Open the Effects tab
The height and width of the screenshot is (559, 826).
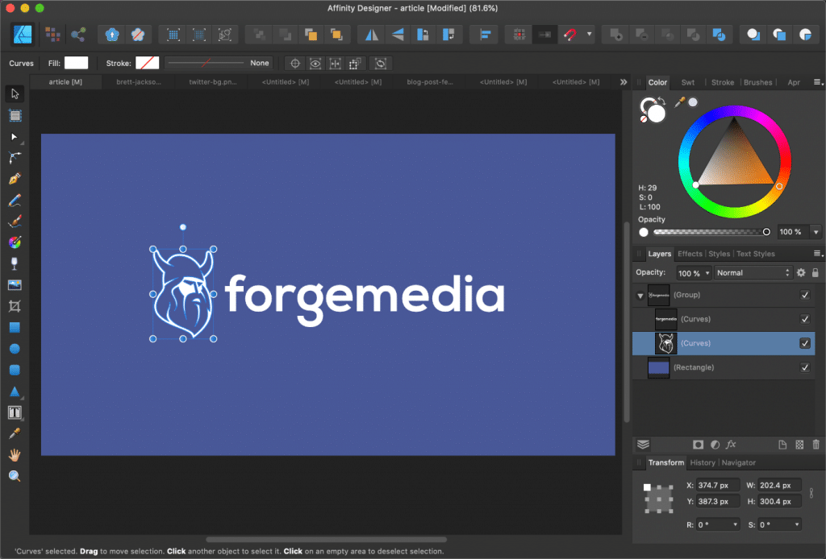690,254
